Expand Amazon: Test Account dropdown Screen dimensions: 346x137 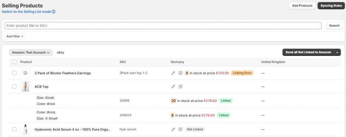31,52
